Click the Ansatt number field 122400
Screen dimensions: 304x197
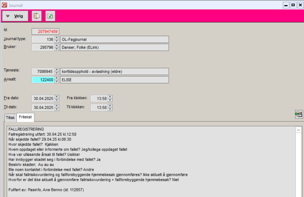pyautogui.click(x=43, y=80)
